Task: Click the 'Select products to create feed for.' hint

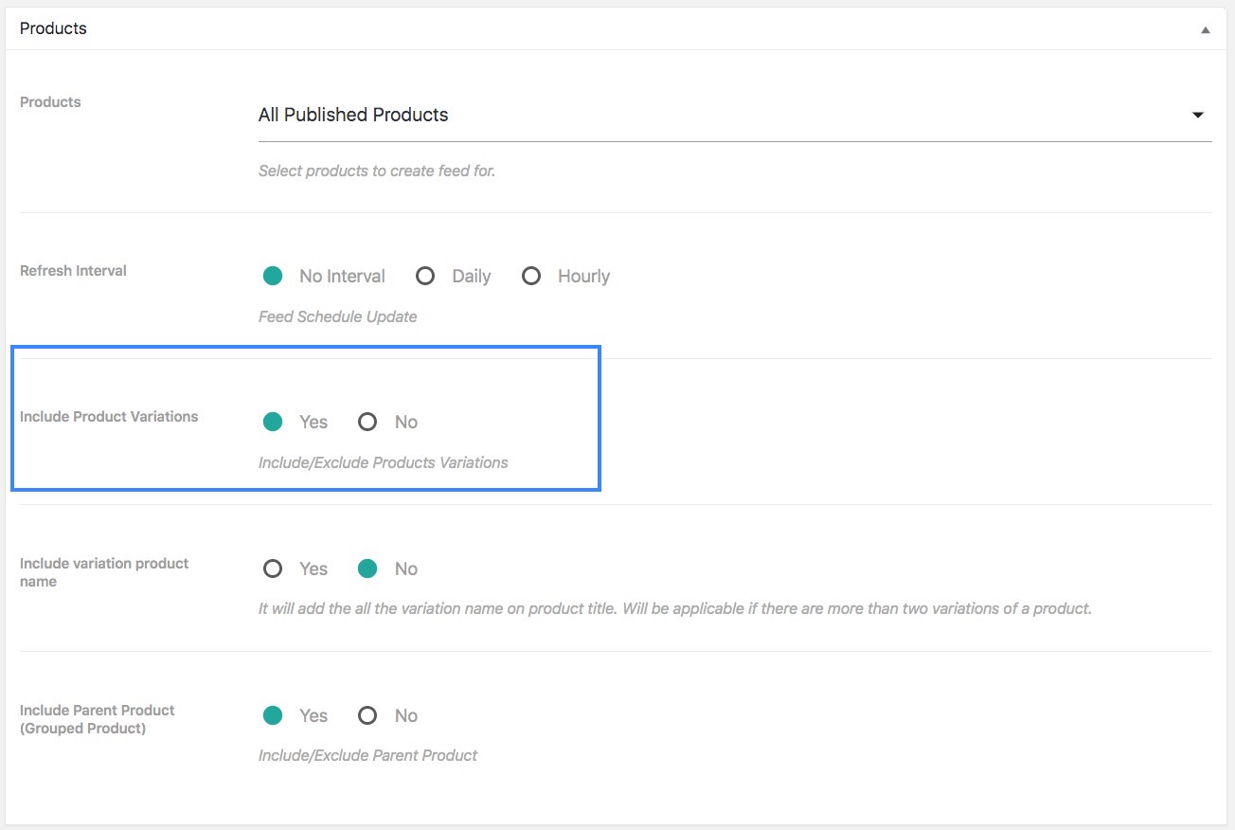Action: 377,171
